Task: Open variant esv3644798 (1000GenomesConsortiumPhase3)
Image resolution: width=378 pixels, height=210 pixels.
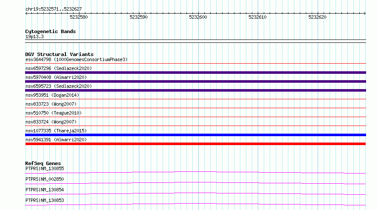Action: click(x=76, y=59)
